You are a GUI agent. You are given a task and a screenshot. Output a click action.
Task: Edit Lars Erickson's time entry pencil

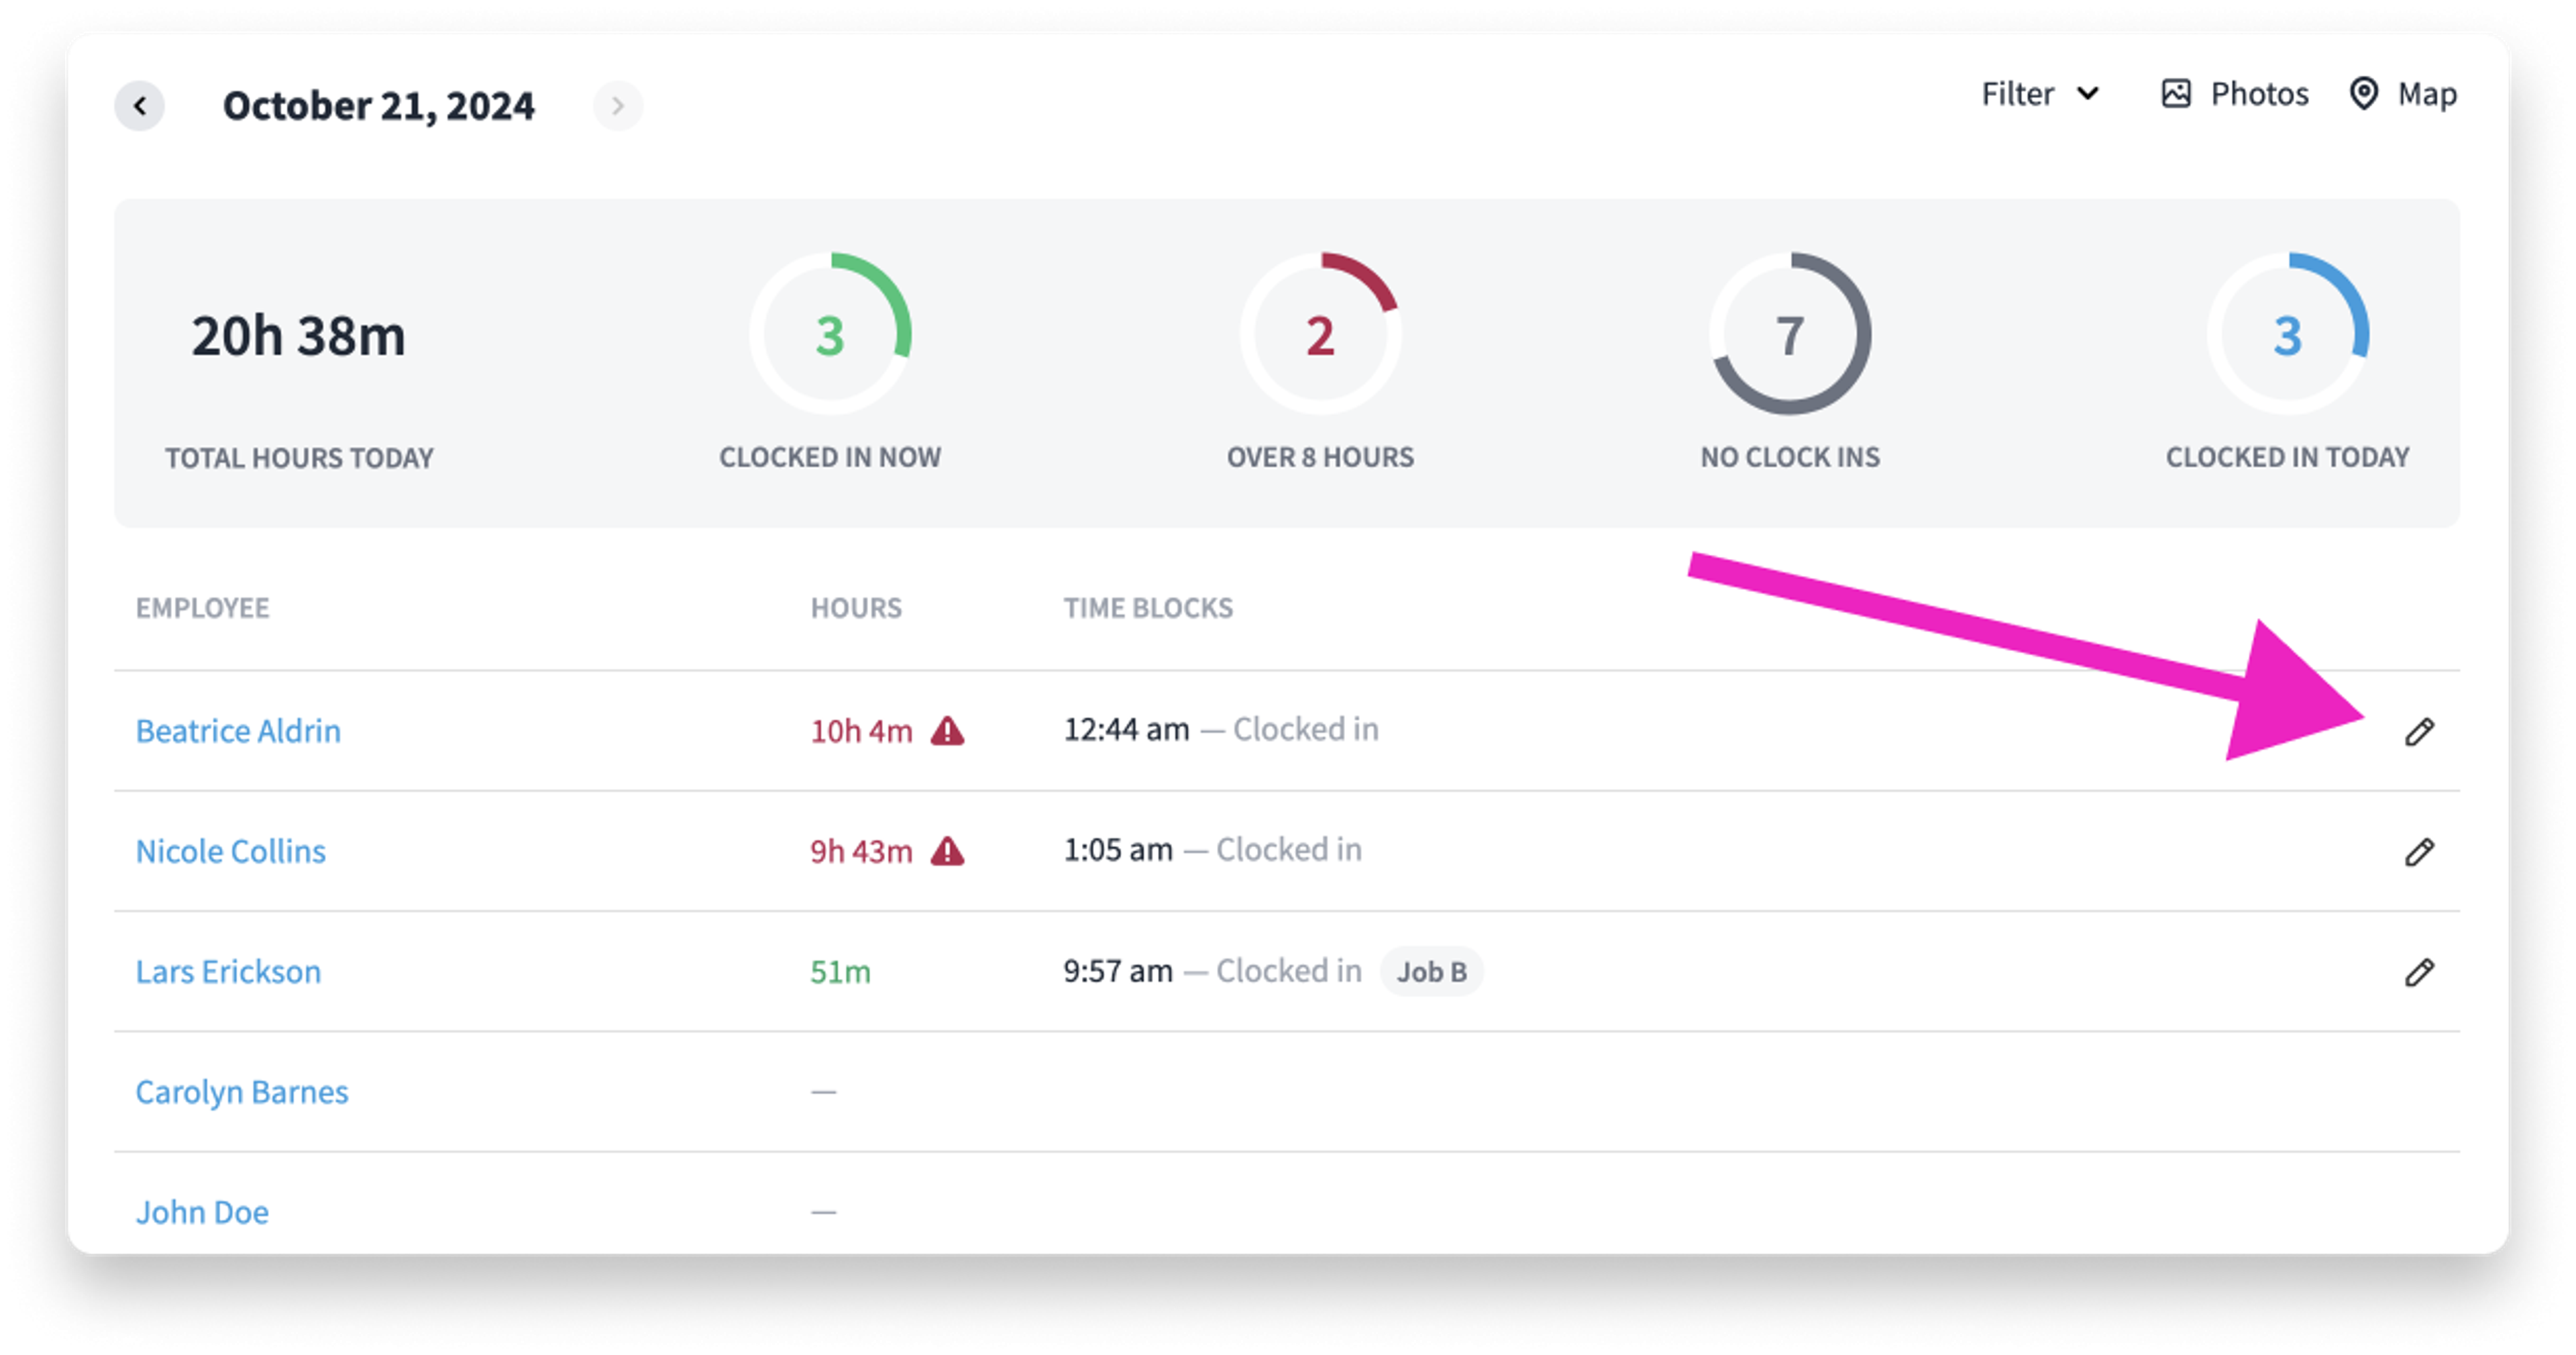[2419, 972]
